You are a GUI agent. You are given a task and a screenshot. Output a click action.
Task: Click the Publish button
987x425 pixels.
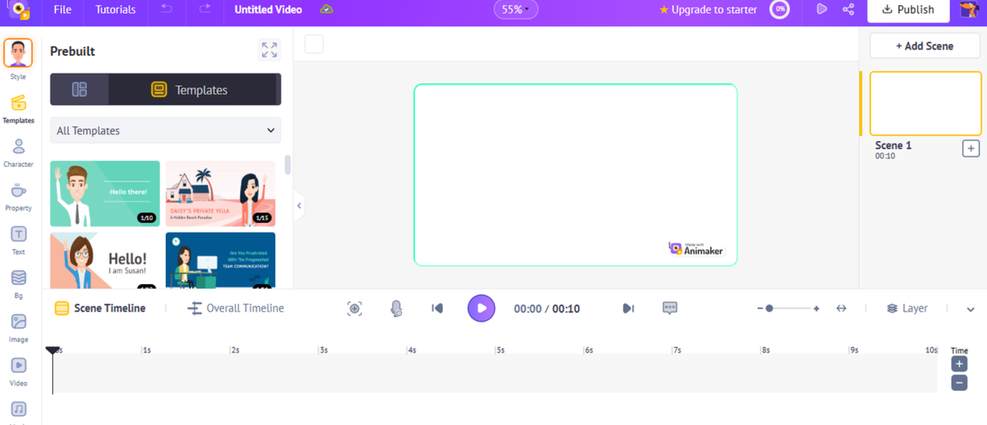[x=908, y=10]
